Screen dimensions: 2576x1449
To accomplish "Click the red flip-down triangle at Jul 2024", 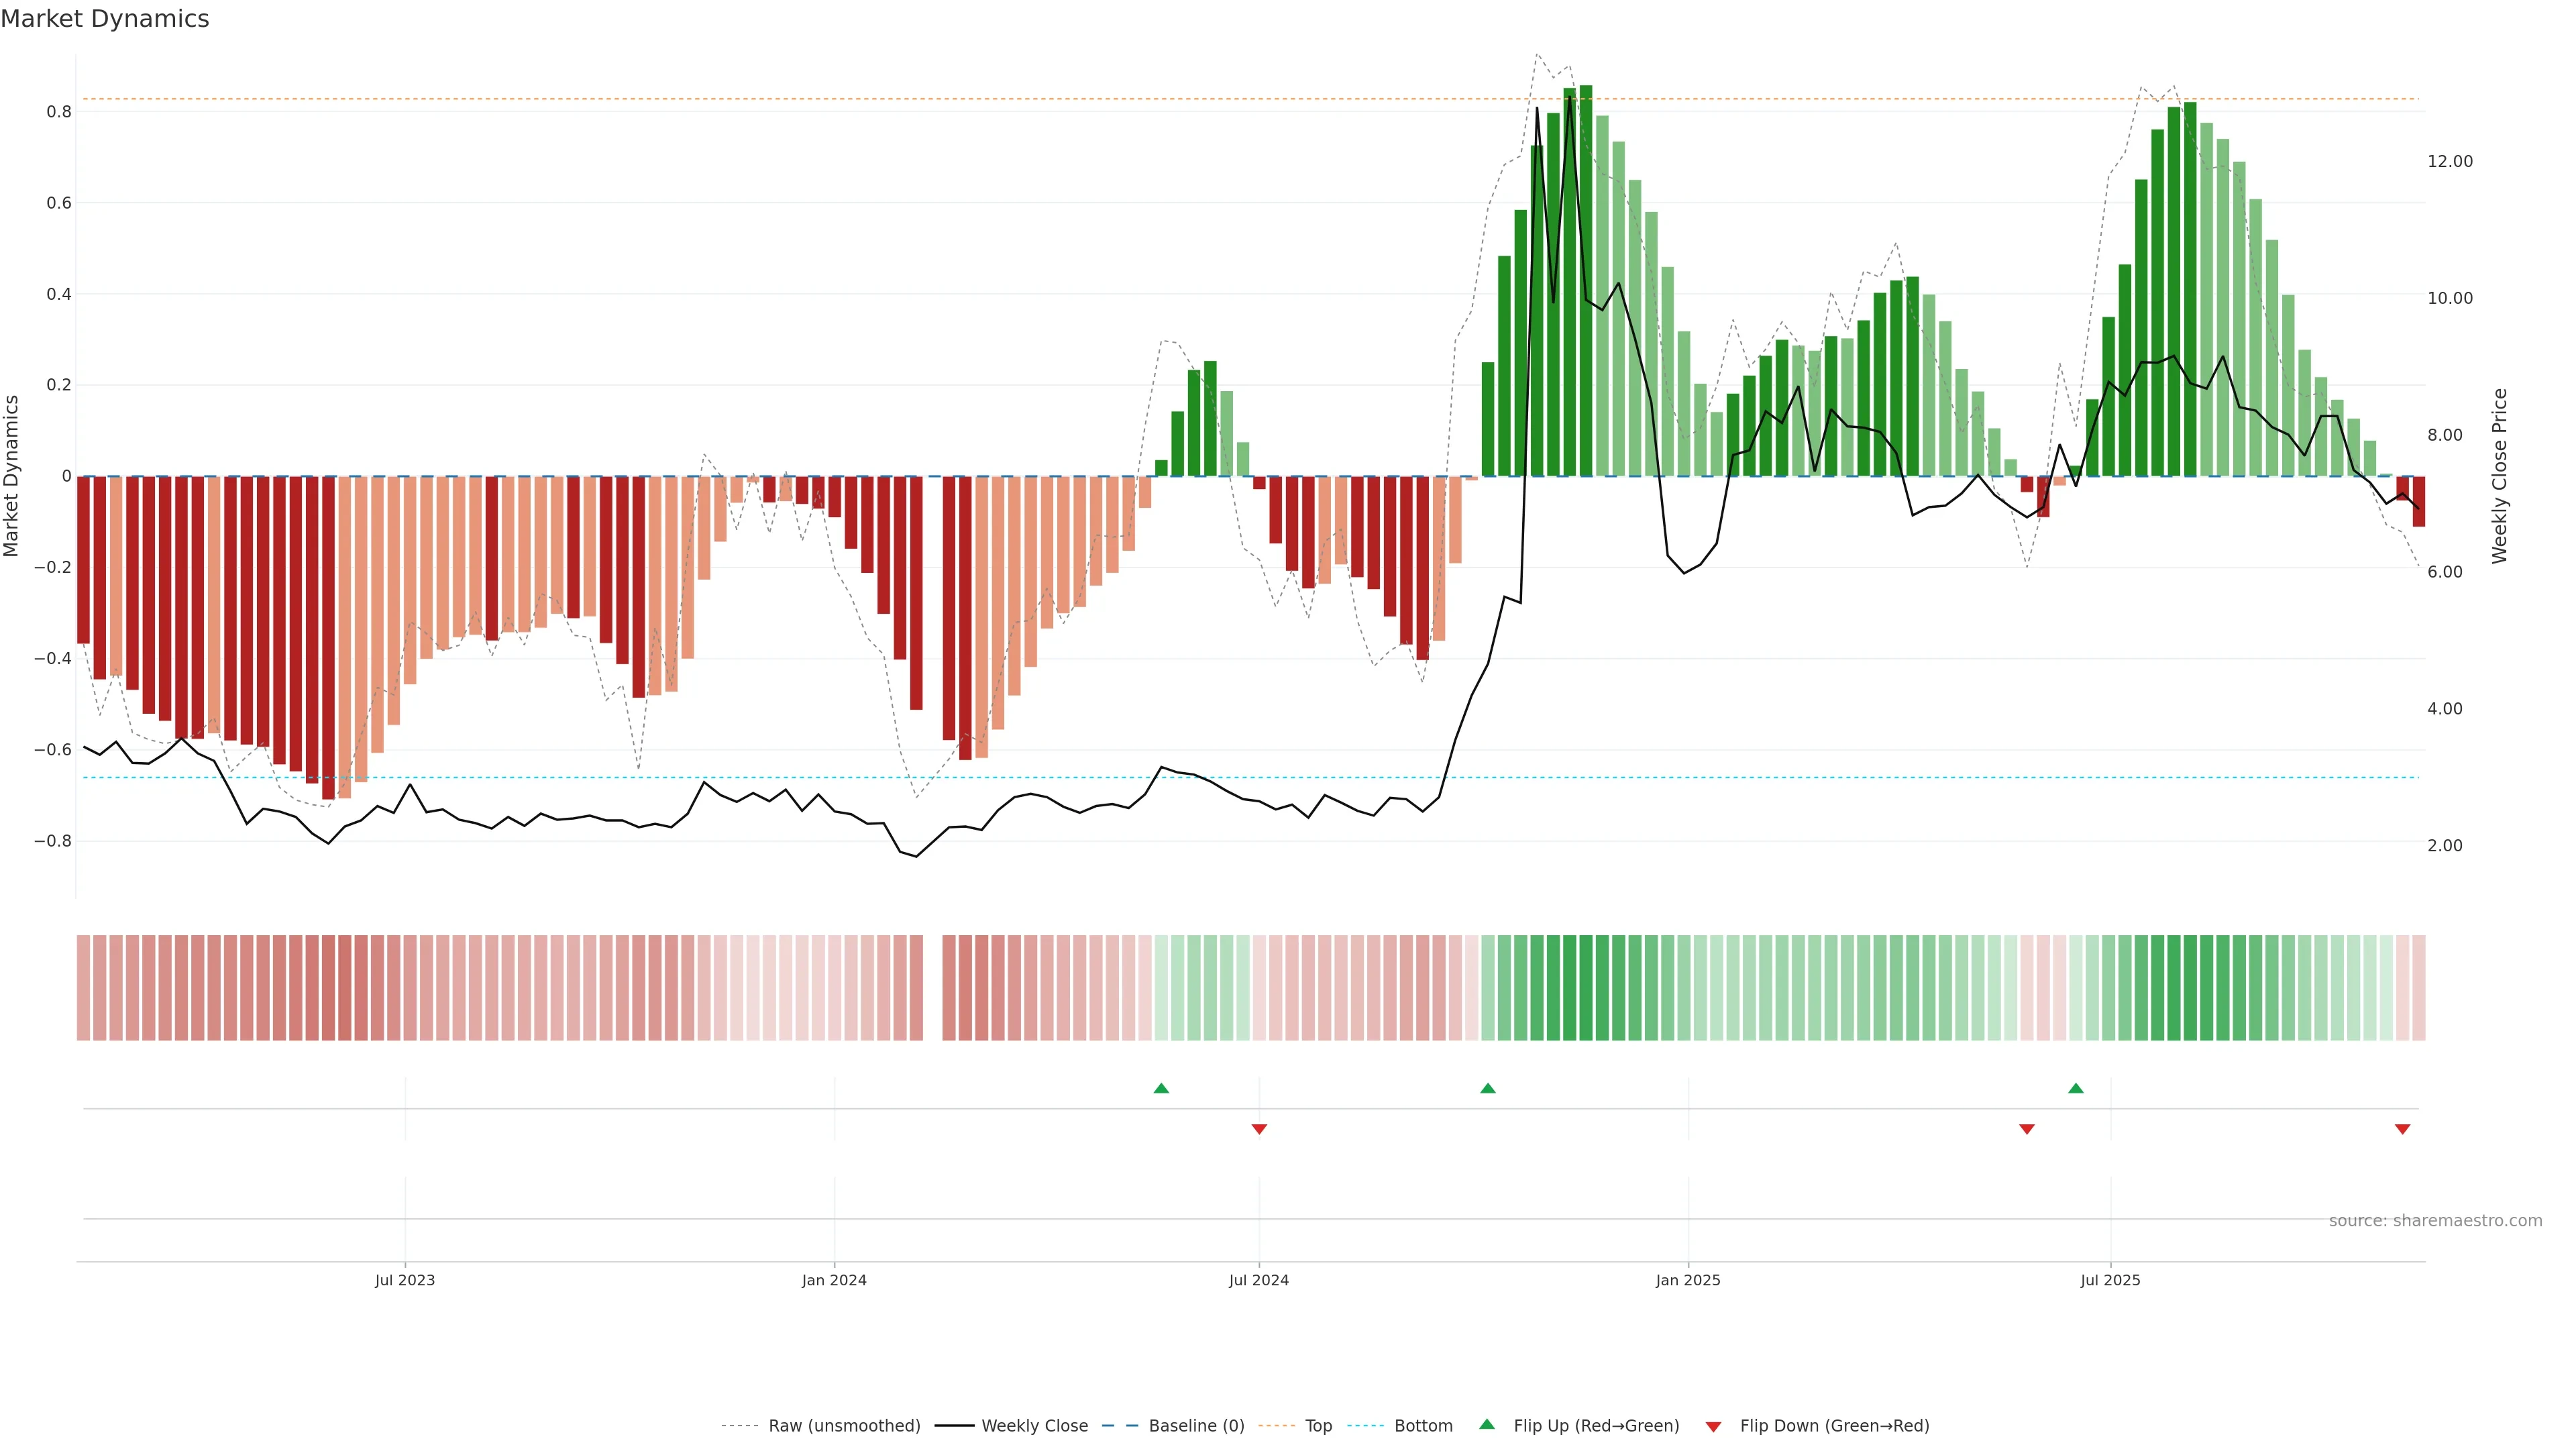I will click(1259, 1129).
